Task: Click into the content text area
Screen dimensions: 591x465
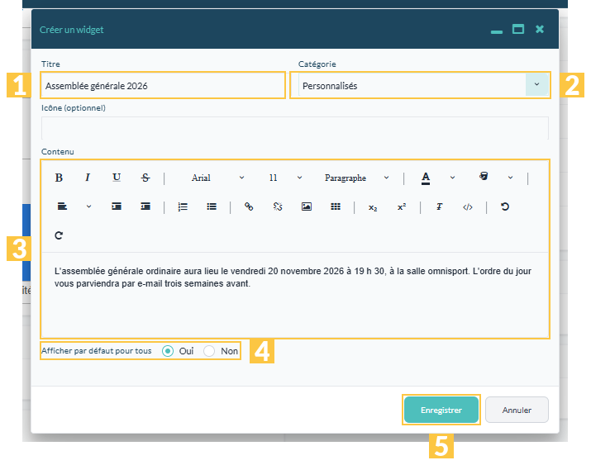Action: 295,294
